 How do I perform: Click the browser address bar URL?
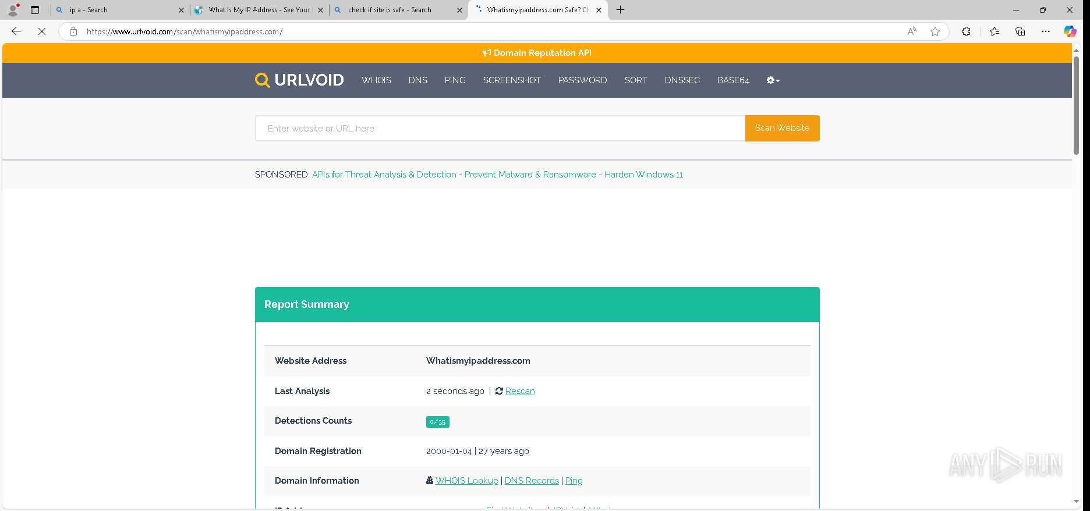(185, 31)
